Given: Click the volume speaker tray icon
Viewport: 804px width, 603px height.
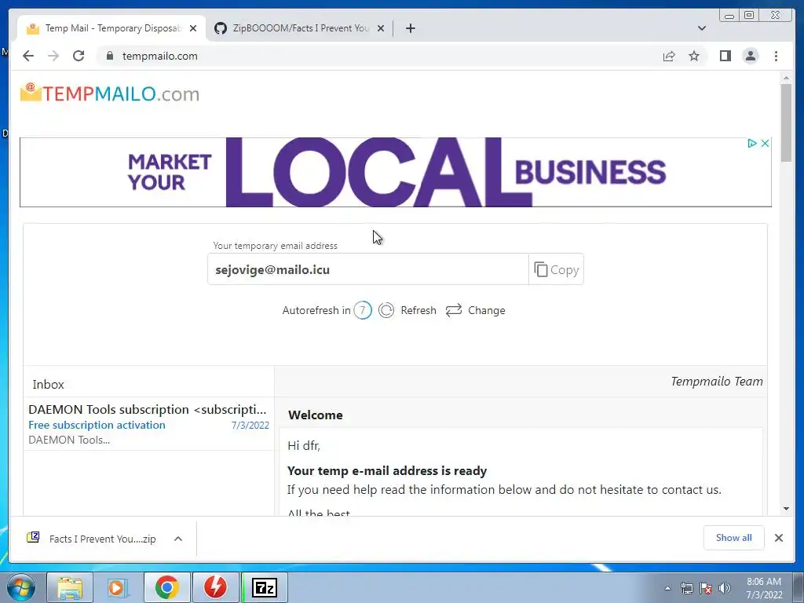Looking at the screenshot, I should point(725,588).
